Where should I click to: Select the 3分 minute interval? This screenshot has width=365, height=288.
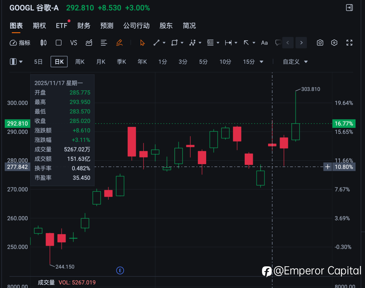183,62
